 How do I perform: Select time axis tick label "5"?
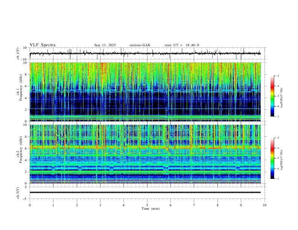tap(147, 205)
